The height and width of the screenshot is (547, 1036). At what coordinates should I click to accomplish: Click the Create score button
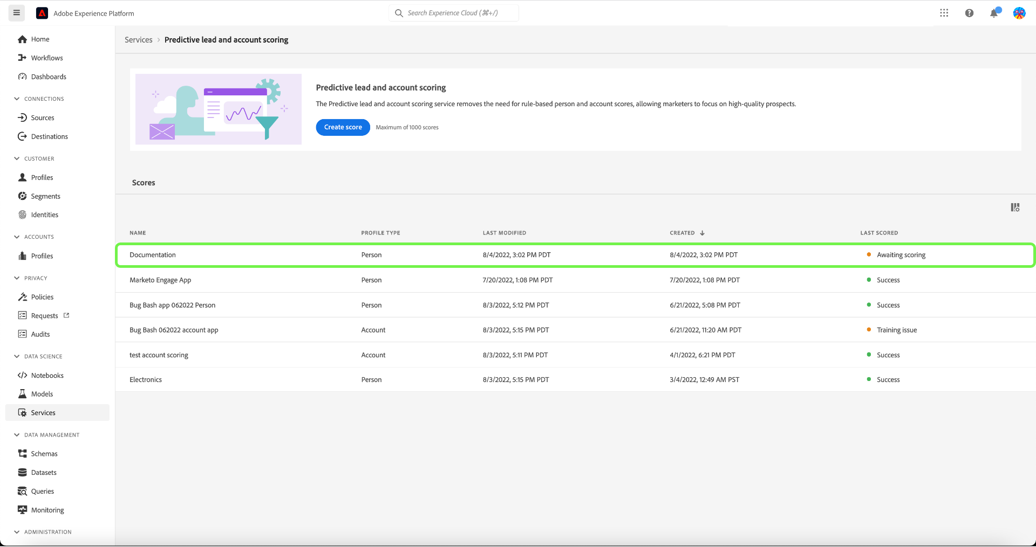[x=343, y=127]
